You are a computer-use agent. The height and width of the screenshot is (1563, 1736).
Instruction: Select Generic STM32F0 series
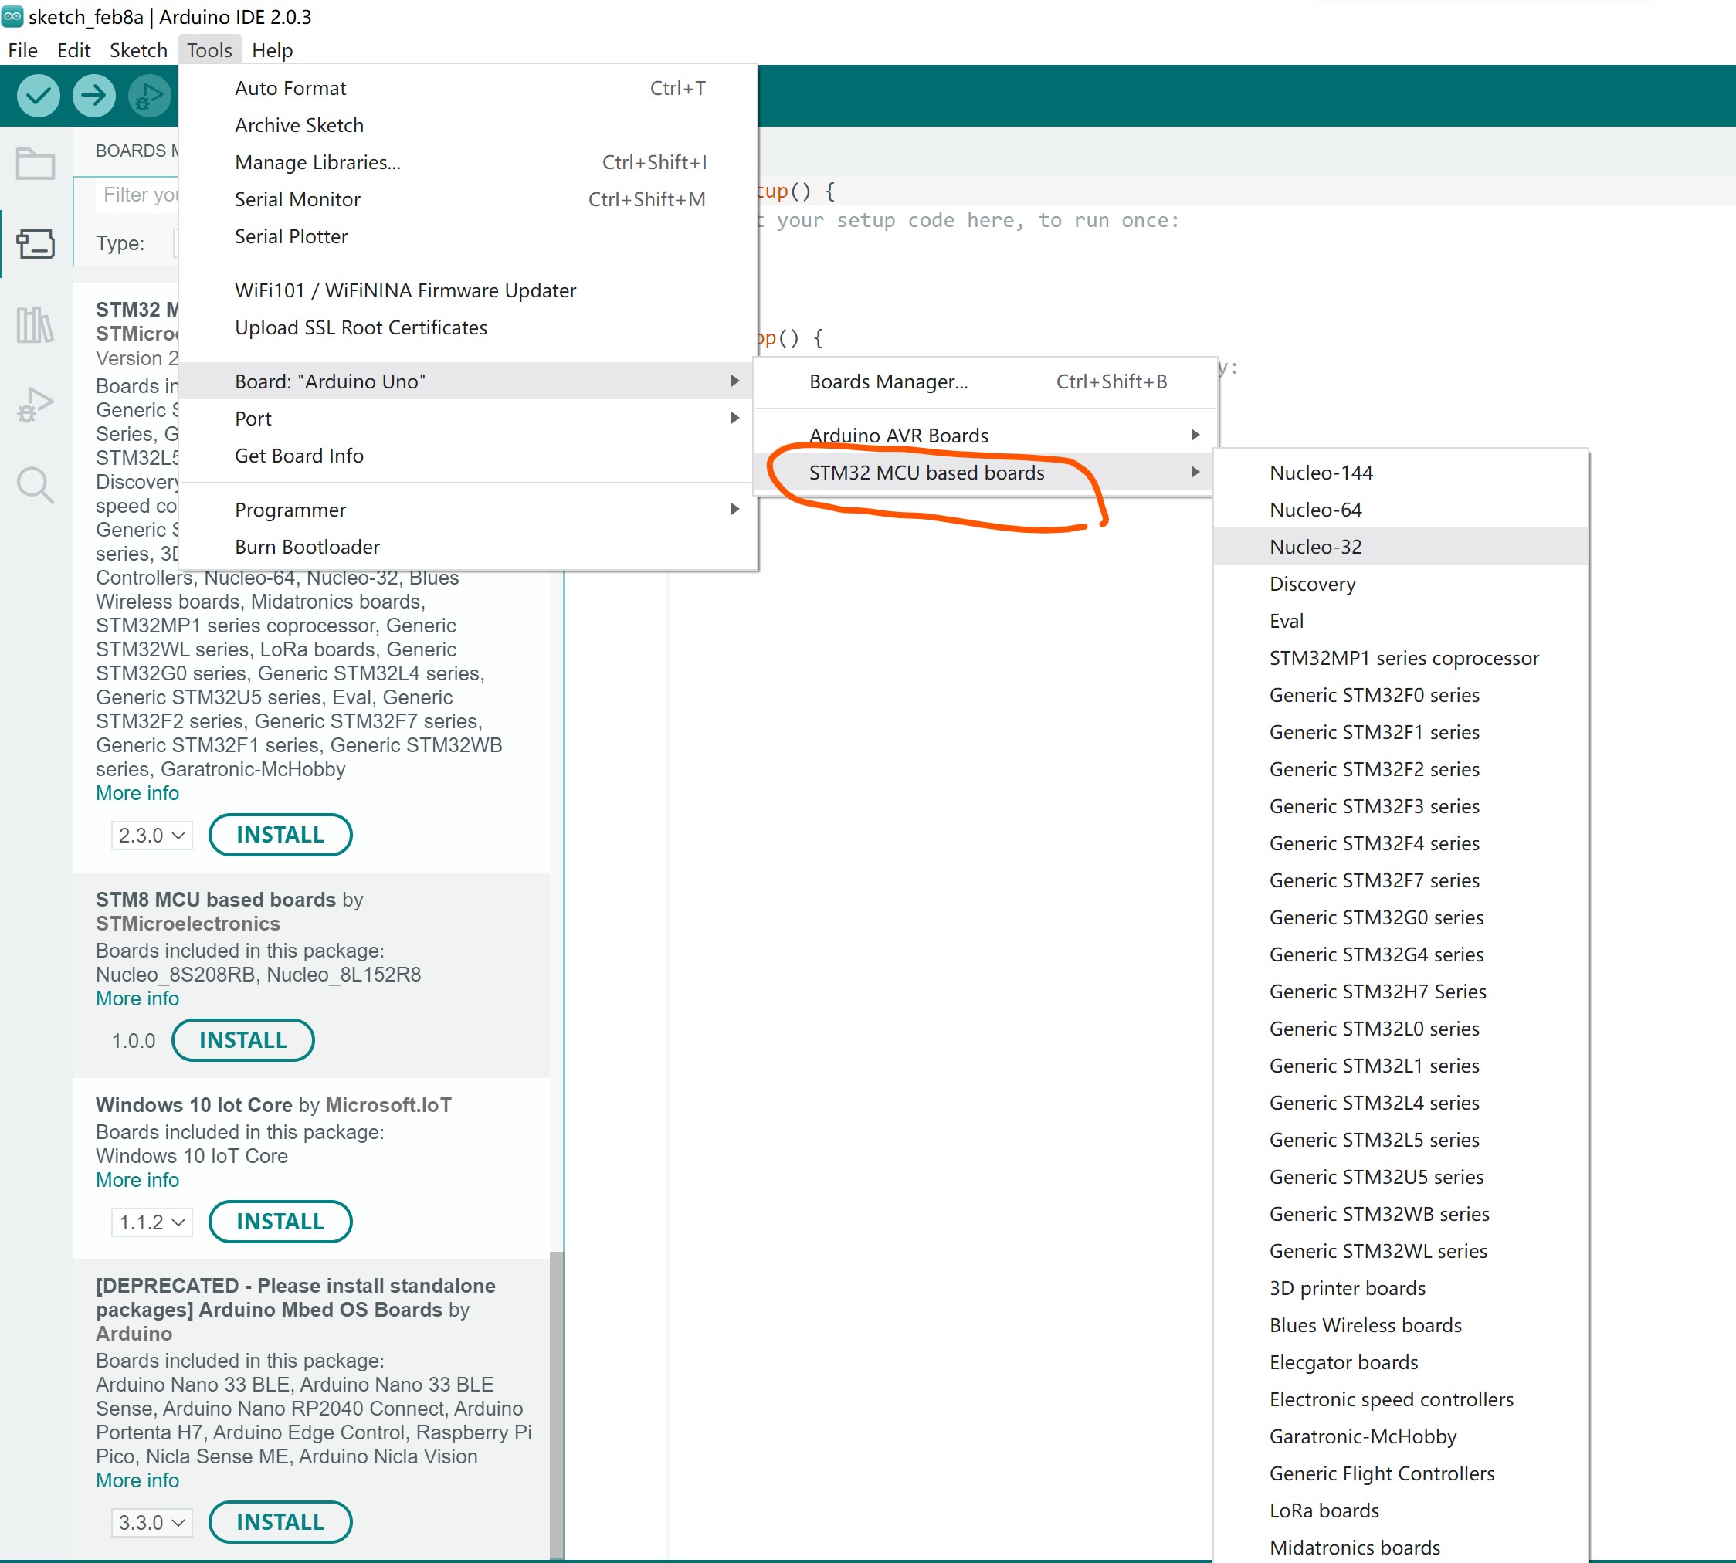point(1401,695)
